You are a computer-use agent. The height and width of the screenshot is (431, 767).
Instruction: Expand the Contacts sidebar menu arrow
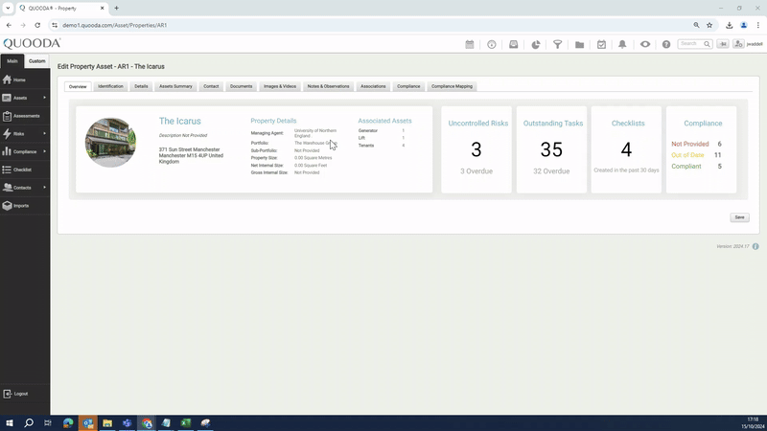click(x=44, y=187)
